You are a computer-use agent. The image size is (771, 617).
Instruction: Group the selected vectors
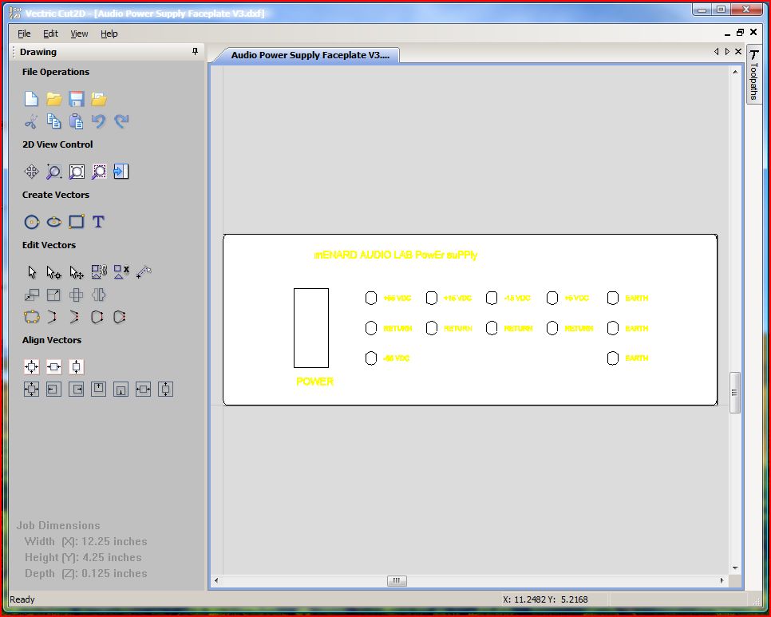pos(99,271)
